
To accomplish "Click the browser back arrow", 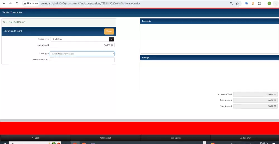I will click(4, 3).
